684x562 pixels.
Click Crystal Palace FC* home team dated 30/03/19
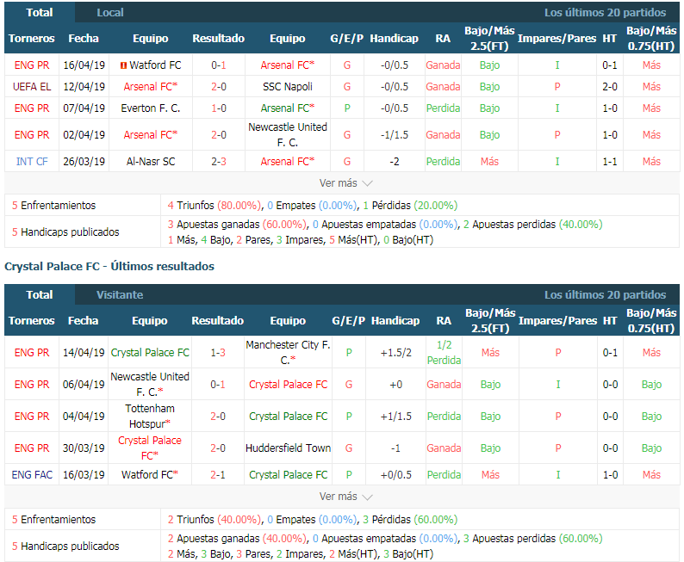tap(150, 448)
